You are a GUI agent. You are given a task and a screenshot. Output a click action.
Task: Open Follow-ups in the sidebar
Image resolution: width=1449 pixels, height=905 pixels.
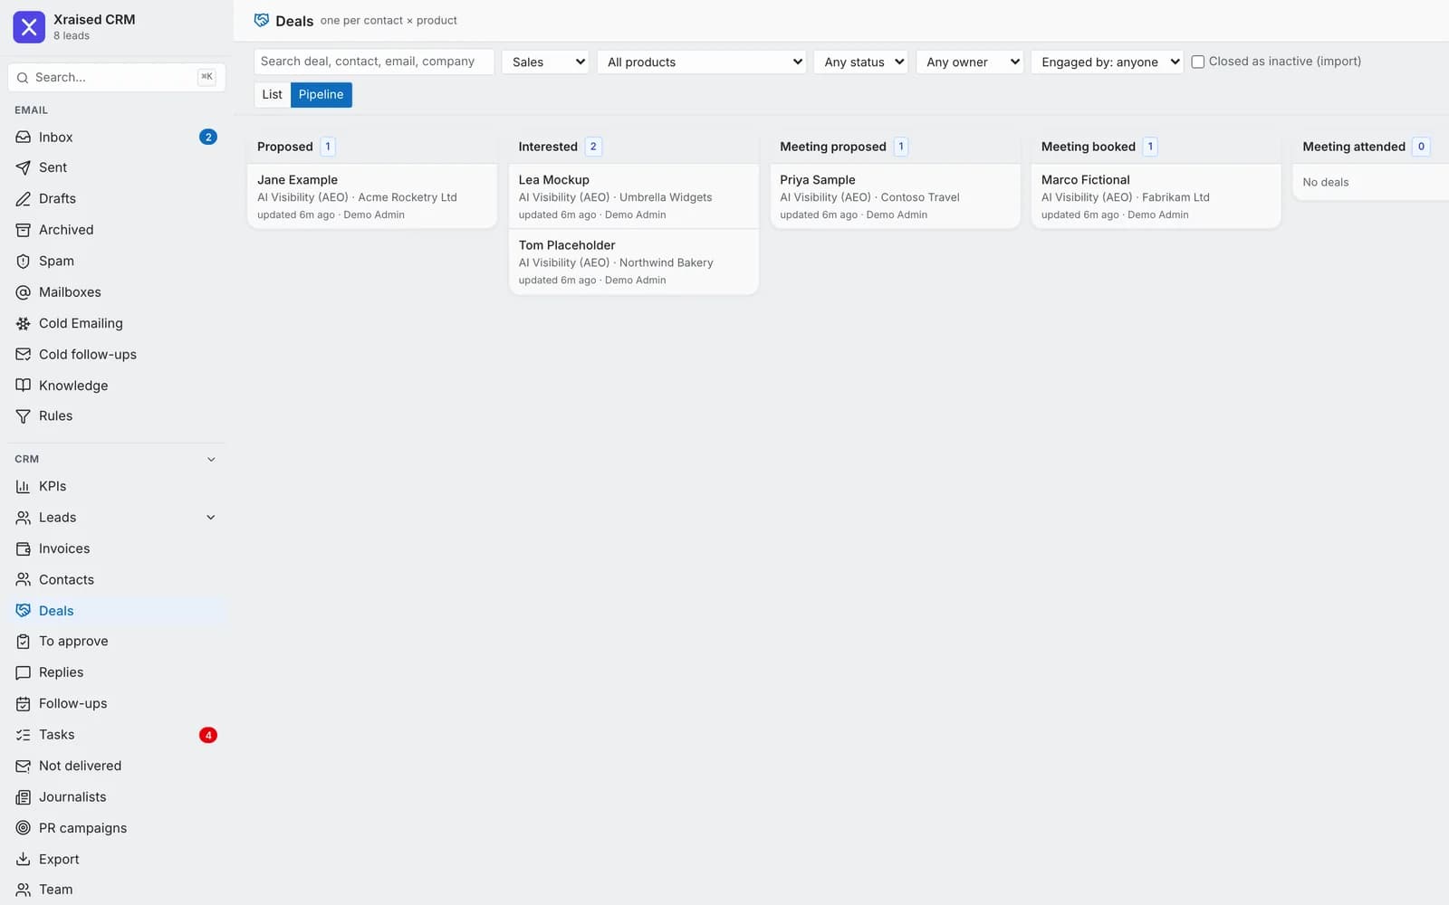(116, 704)
